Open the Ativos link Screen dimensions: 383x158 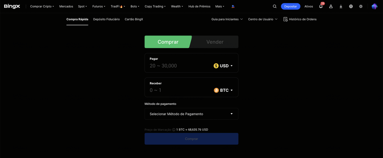point(308,6)
